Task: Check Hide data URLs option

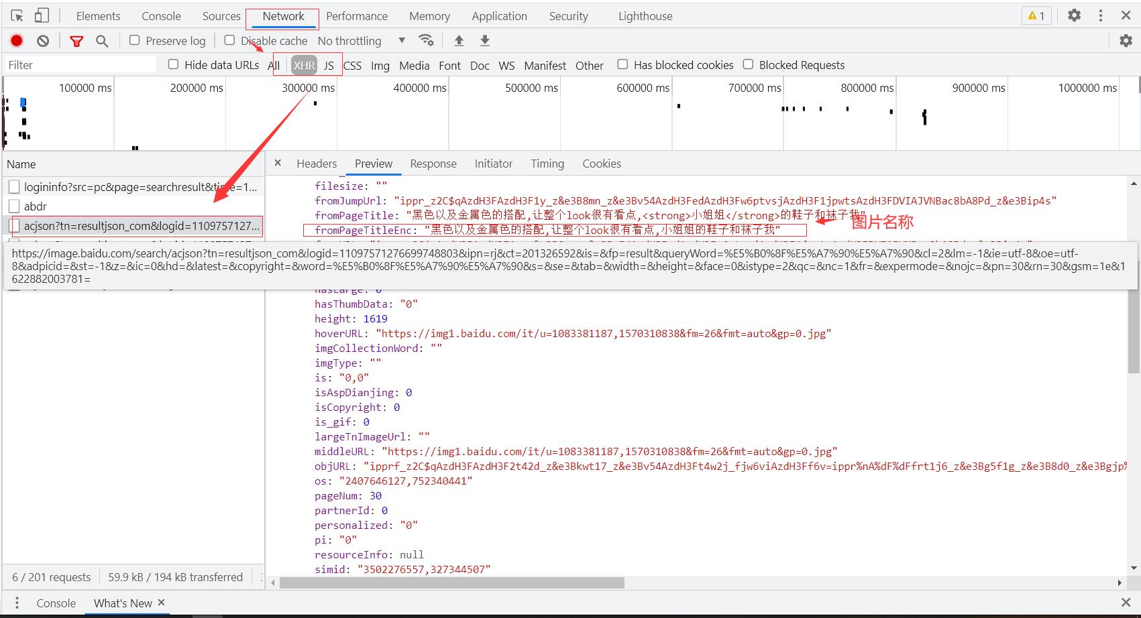Action: point(173,64)
